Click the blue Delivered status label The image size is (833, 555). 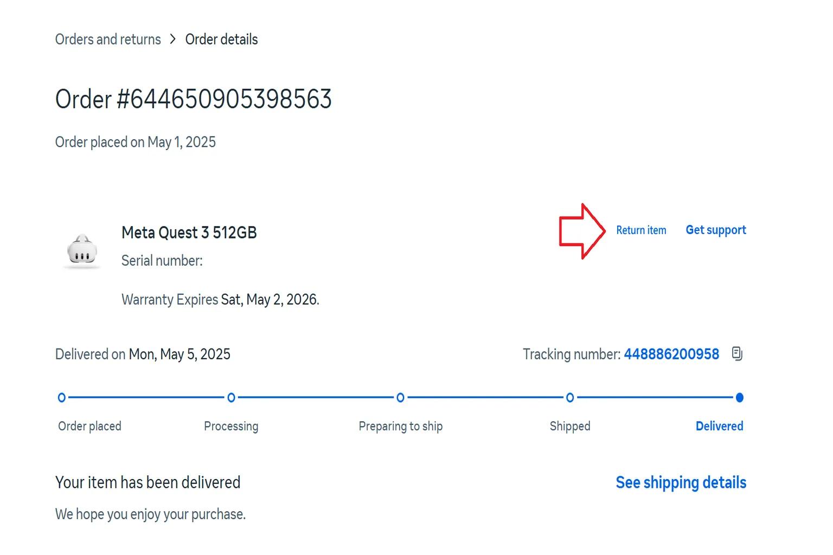tap(719, 426)
